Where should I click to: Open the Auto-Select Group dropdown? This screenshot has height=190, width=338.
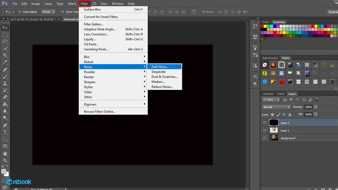click(x=48, y=12)
